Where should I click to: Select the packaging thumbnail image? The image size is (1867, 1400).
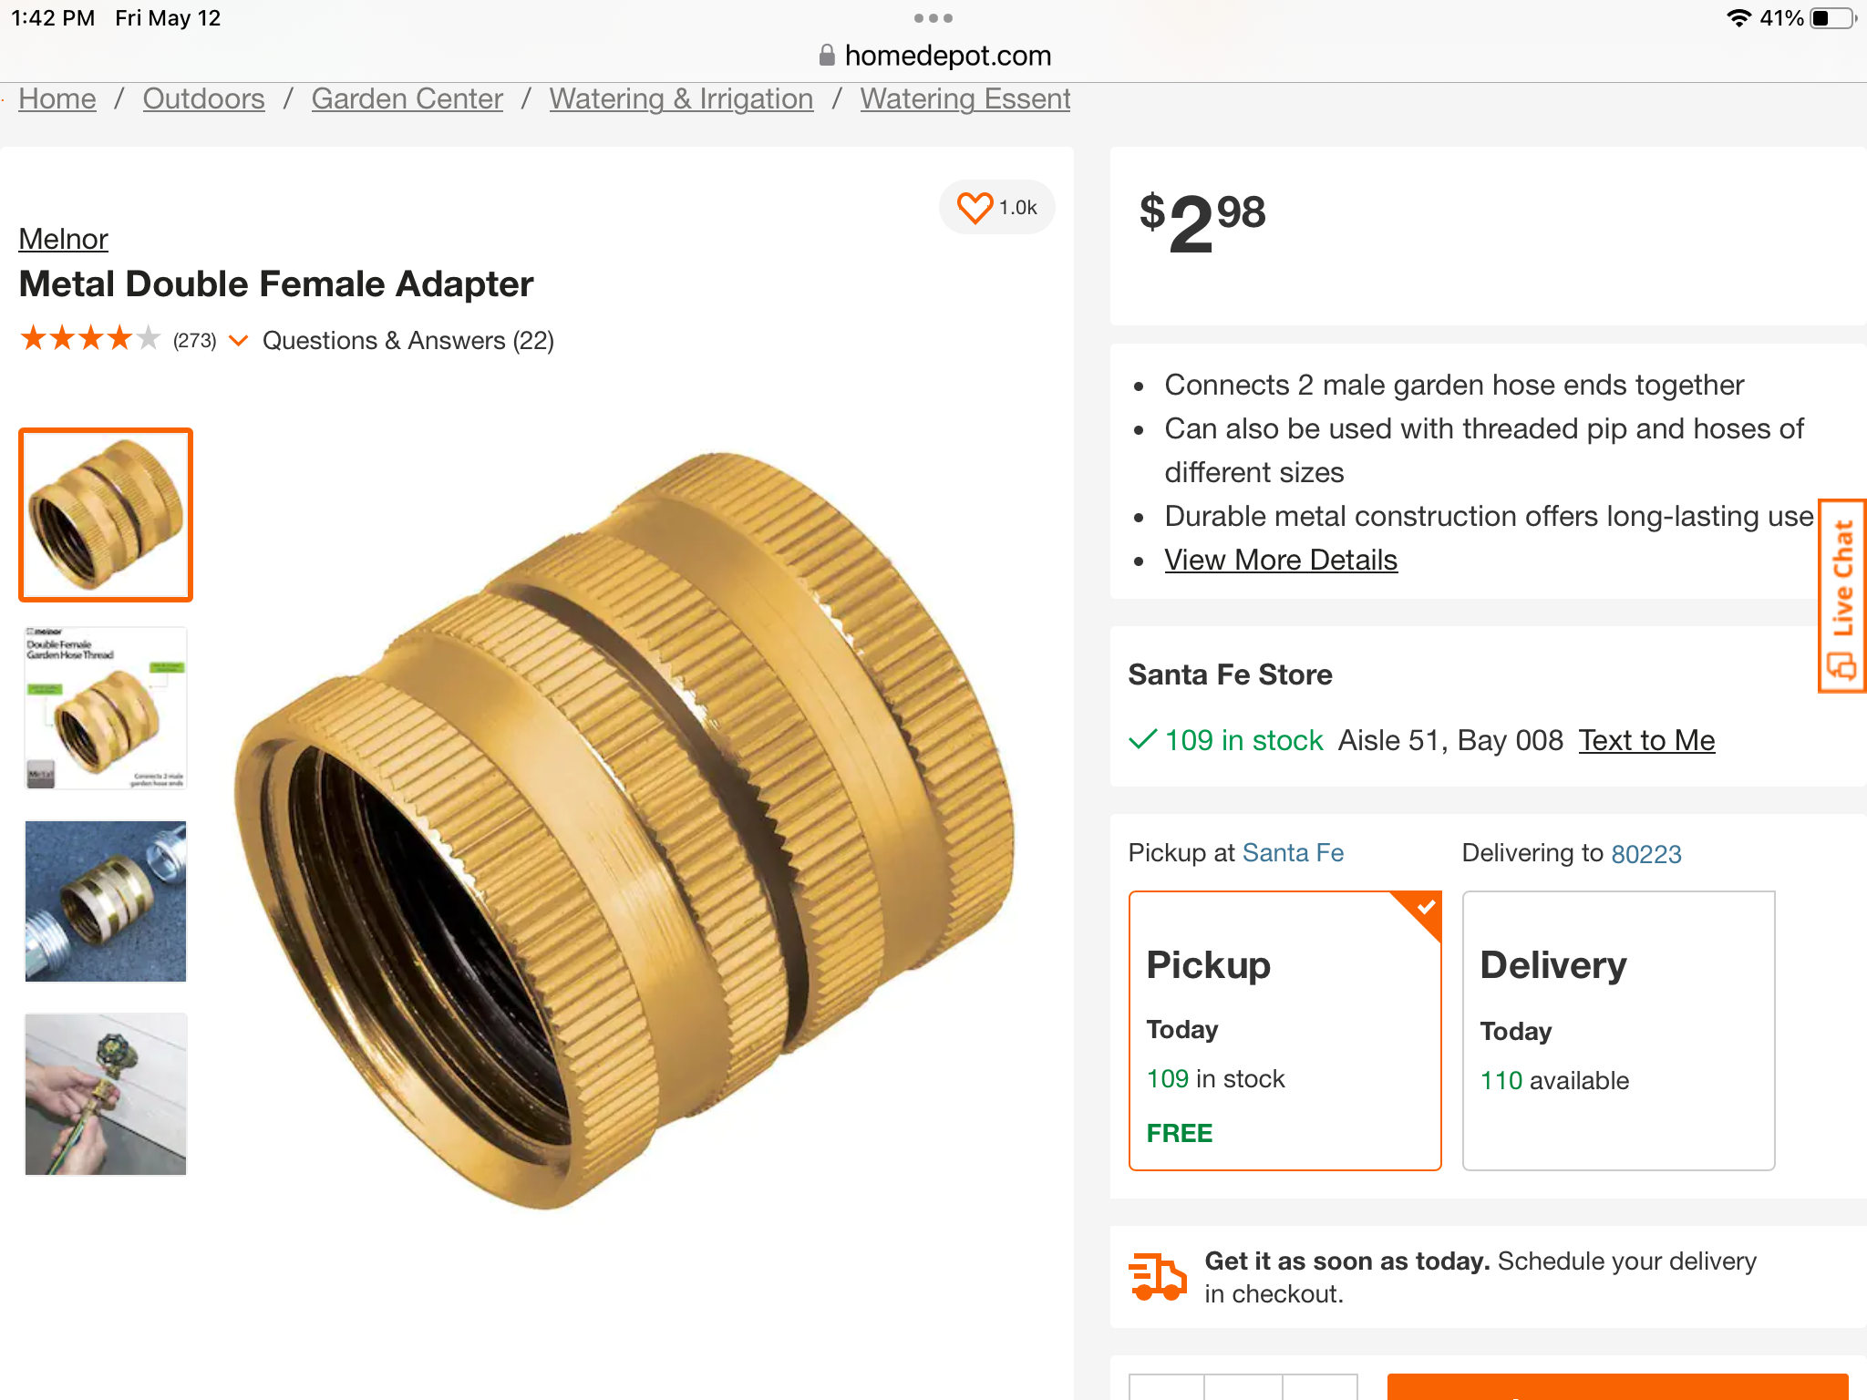point(106,708)
